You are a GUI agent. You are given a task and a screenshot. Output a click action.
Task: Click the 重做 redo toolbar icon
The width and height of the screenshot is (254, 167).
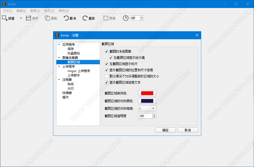pos(85,18)
